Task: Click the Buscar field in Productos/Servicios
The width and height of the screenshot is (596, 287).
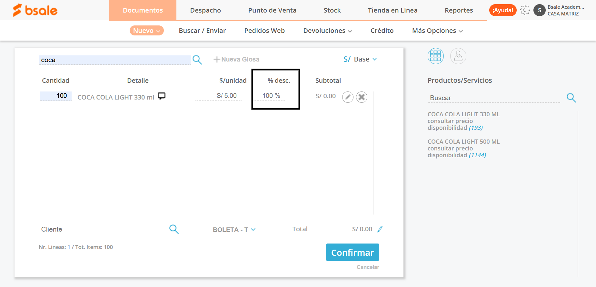Action: pyautogui.click(x=494, y=98)
